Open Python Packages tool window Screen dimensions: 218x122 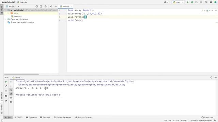click(x=62, y=117)
